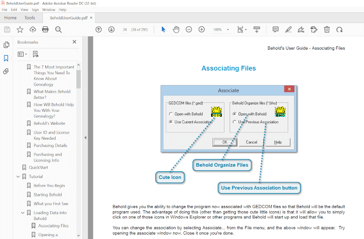
Task: Select the highlighter pen tool
Action: click(x=288, y=29)
